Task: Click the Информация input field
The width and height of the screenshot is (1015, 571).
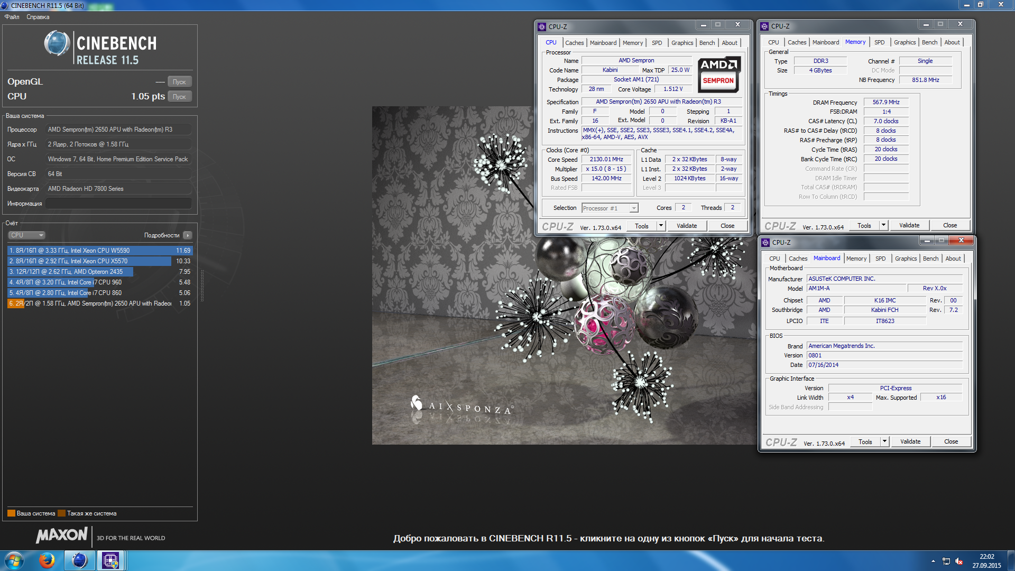Action: [x=119, y=204]
